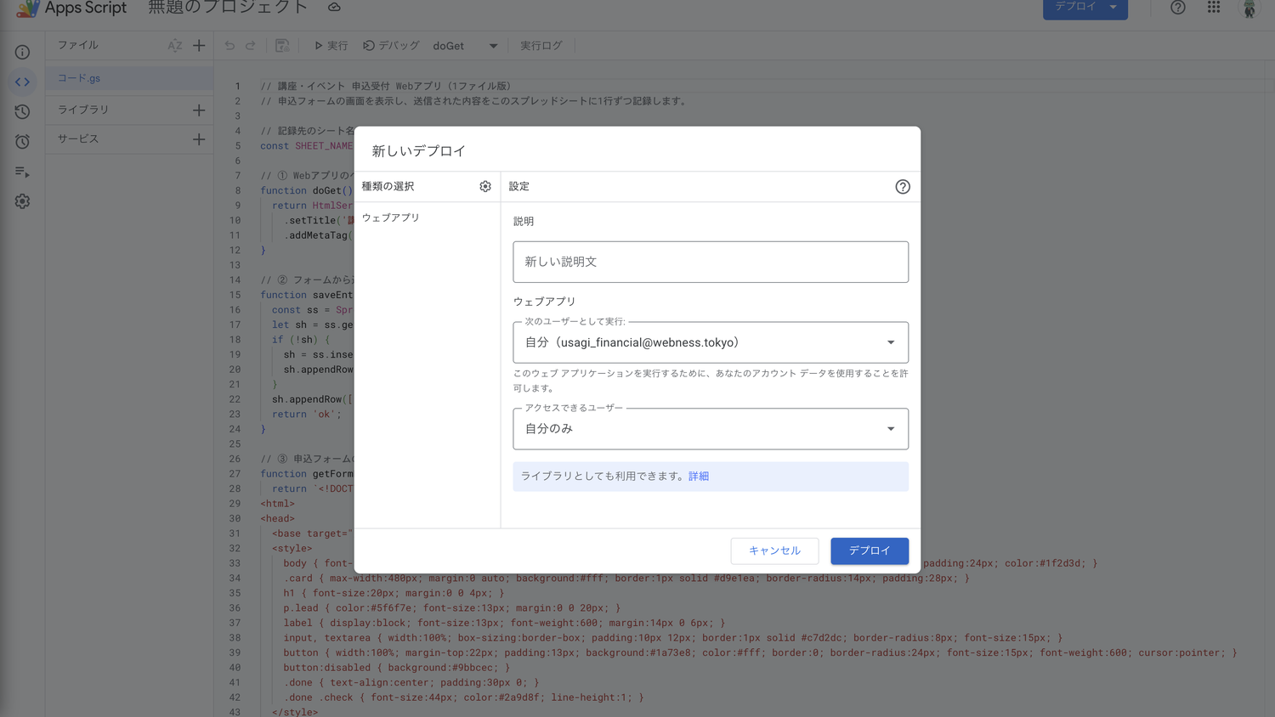This screenshot has width=1275, height=717.
Task: Add a file with the plus icon
Action: 199,46
